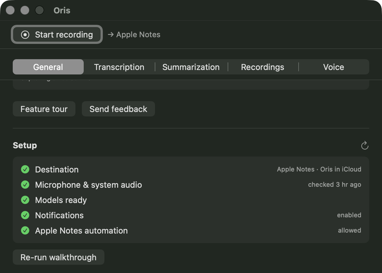Screen dimensions: 382x273
Task: Click the record circle icon in Start recording
Action: click(x=25, y=35)
